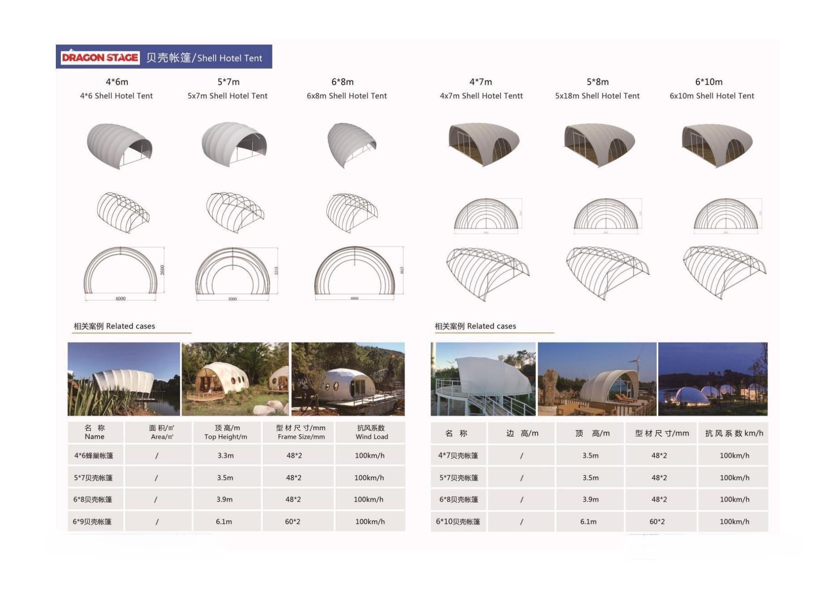Image resolution: width=836 pixels, height=591 pixels.
Task: Click the '6x10m Shell Hotel Tent' caption
Action: 712,96
